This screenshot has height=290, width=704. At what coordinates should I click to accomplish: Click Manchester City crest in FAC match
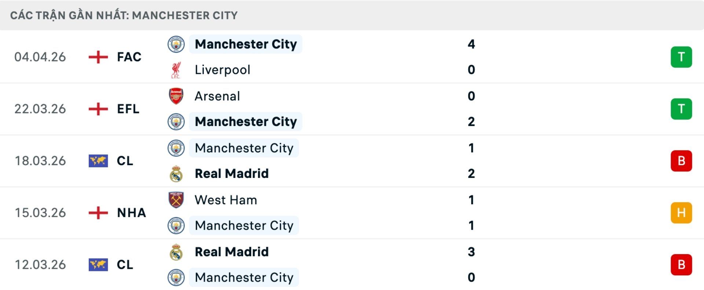click(x=176, y=44)
